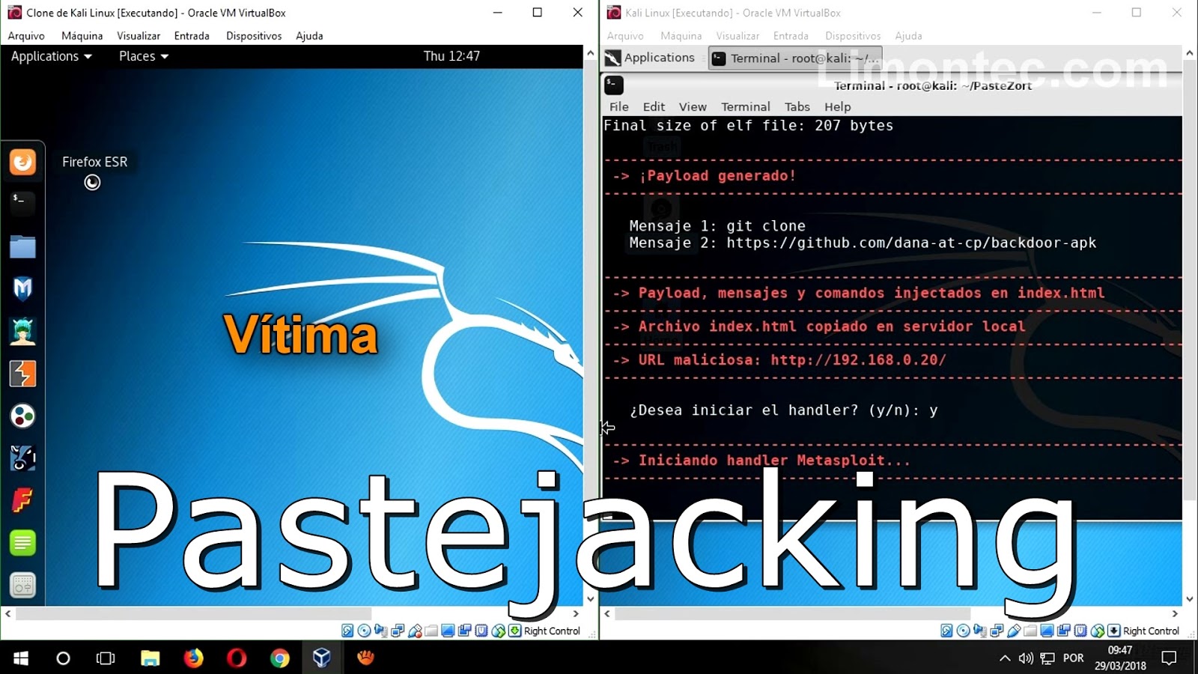Launch Google Chrome from the Windows taskbar

(x=279, y=658)
